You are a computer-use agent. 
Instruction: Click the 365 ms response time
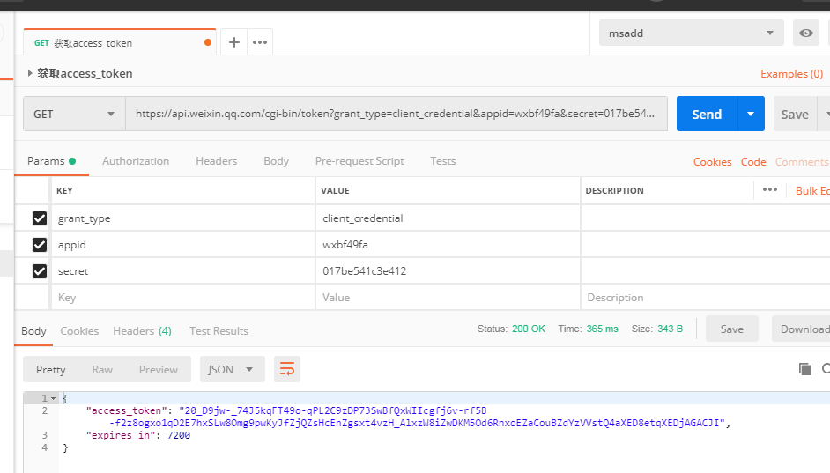602,329
